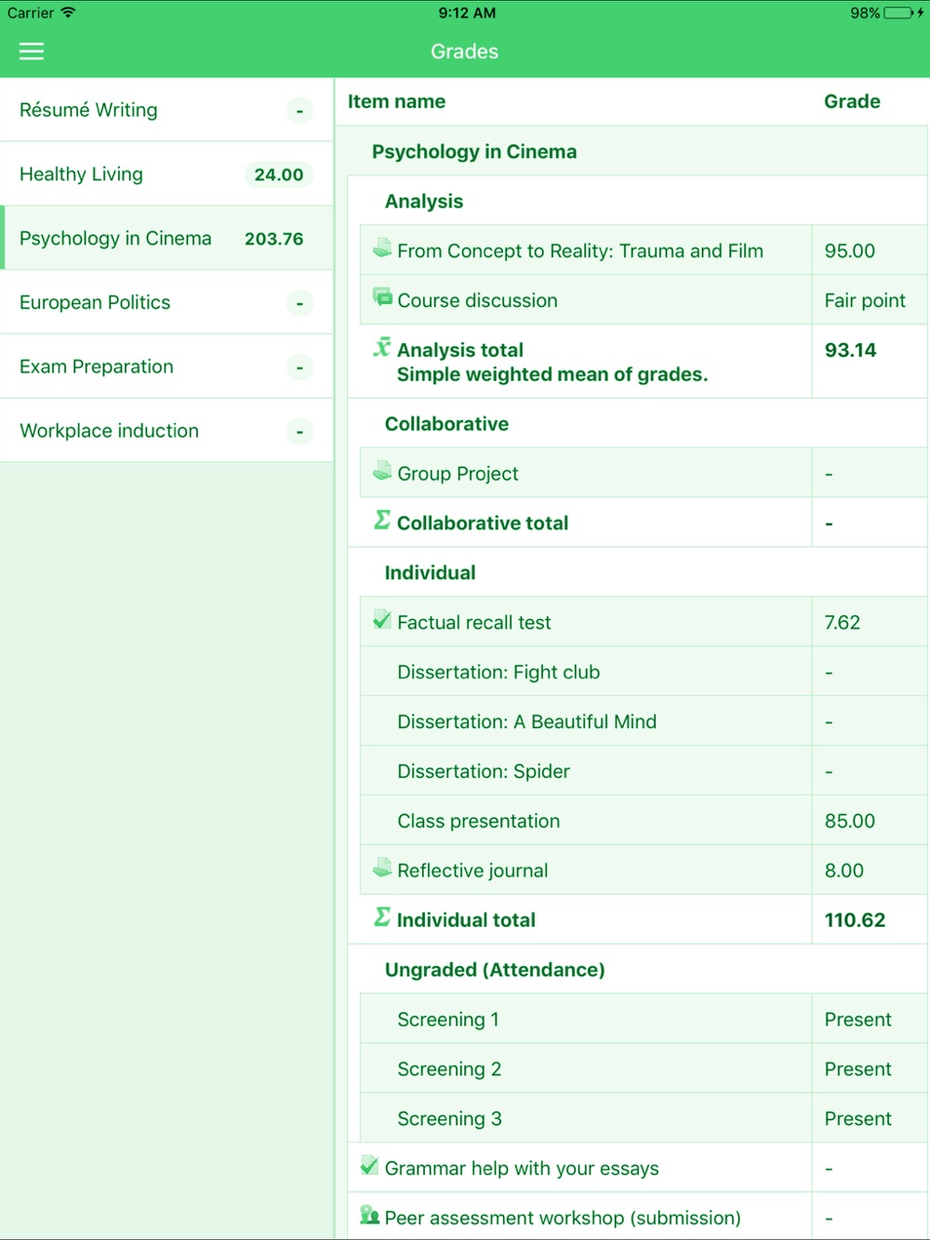Tap the dash badge for Résumé Writing

pos(299,111)
